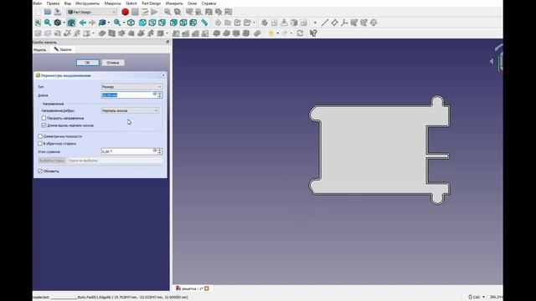Click the taper angle spinner arrows

tap(160, 151)
